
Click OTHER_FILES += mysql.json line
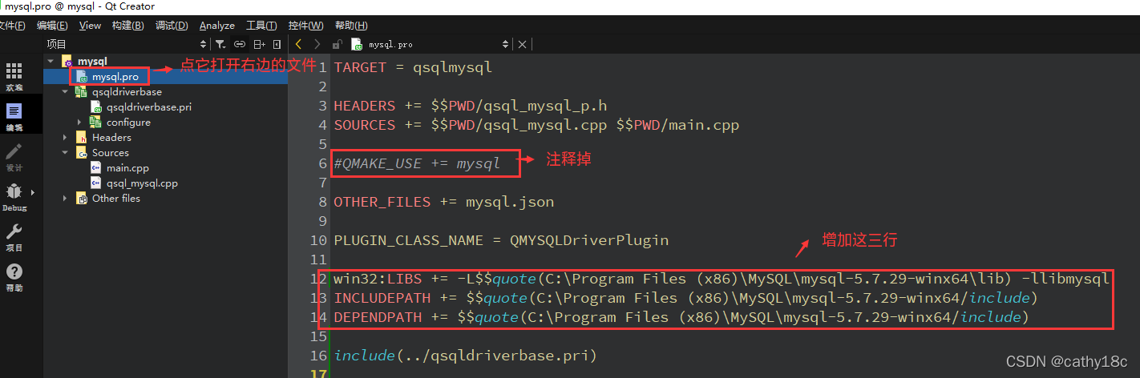443,202
